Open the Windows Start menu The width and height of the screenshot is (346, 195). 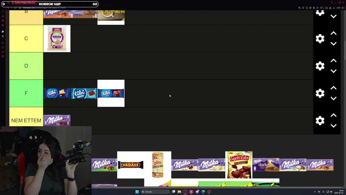[137, 192]
